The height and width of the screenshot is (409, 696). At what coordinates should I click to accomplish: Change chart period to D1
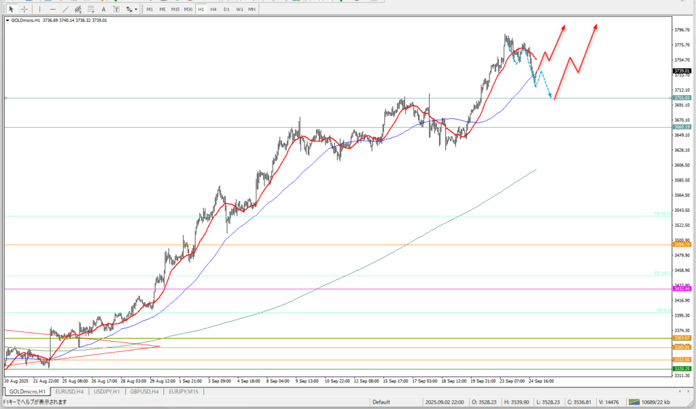(x=226, y=9)
